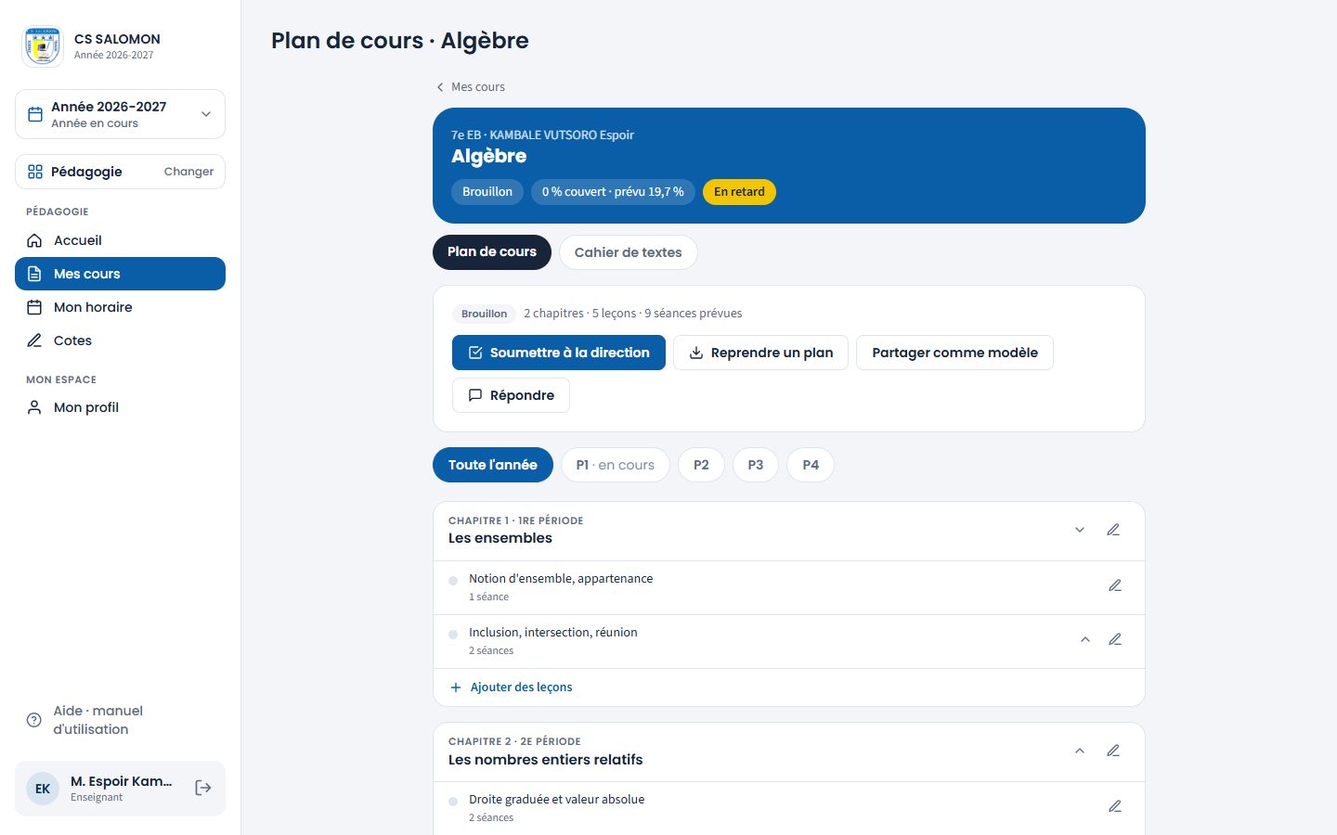
Task: Select the Plan de cours tab
Action: click(492, 252)
